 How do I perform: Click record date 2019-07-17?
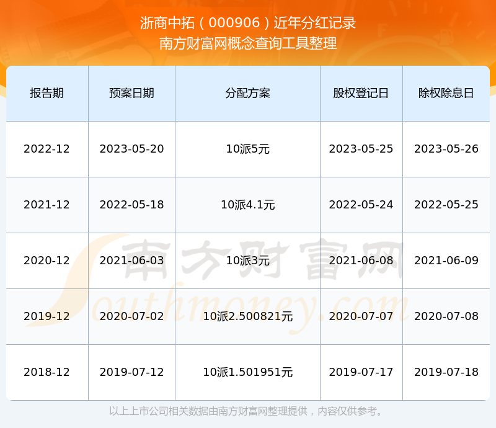tap(361, 372)
